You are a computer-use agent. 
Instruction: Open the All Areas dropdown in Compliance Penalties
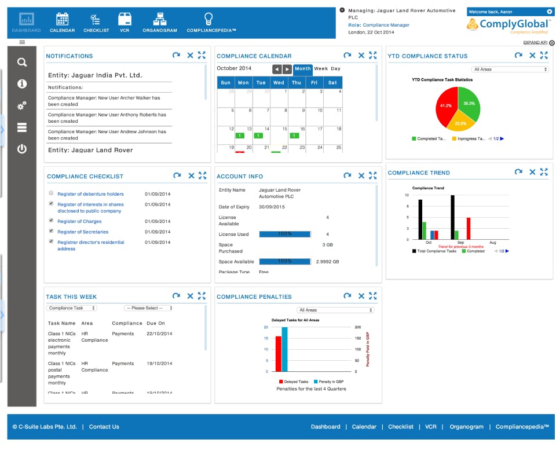pyautogui.click(x=335, y=310)
